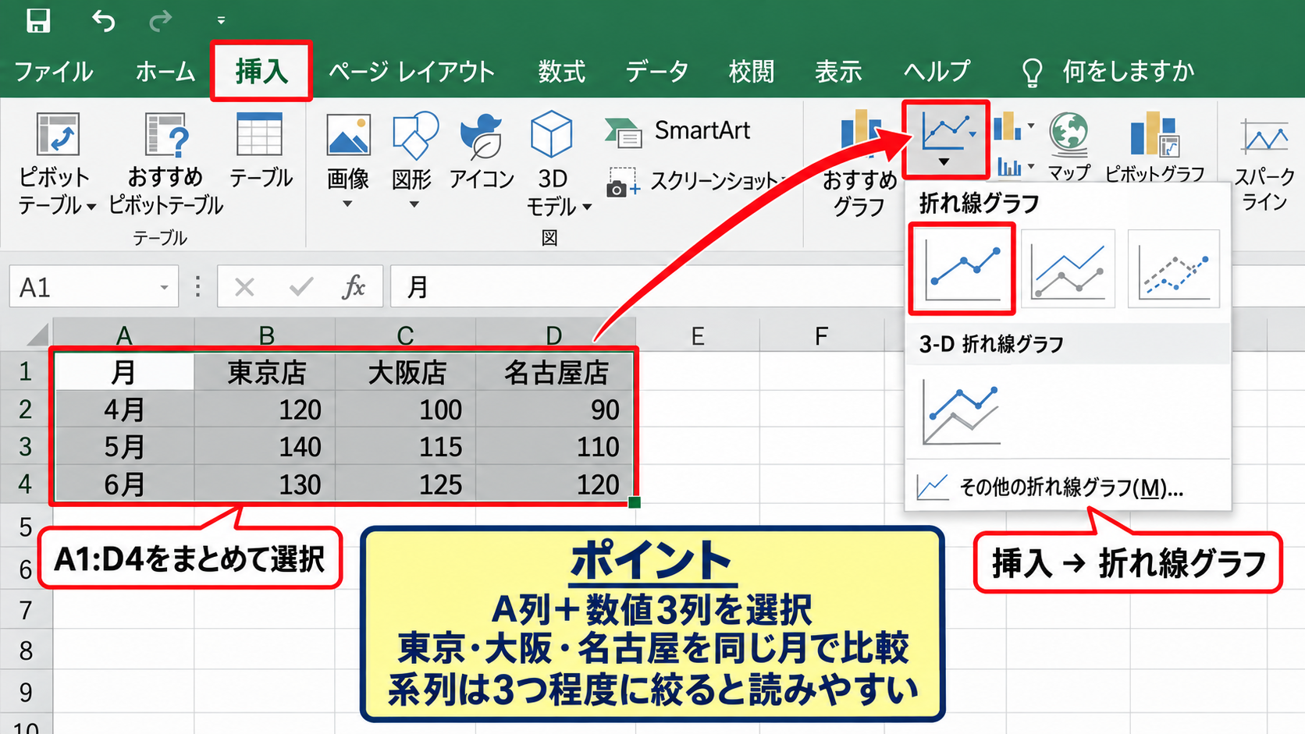The width and height of the screenshot is (1305, 734).
Task: Insert a テーブル
Action: tap(261, 151)
